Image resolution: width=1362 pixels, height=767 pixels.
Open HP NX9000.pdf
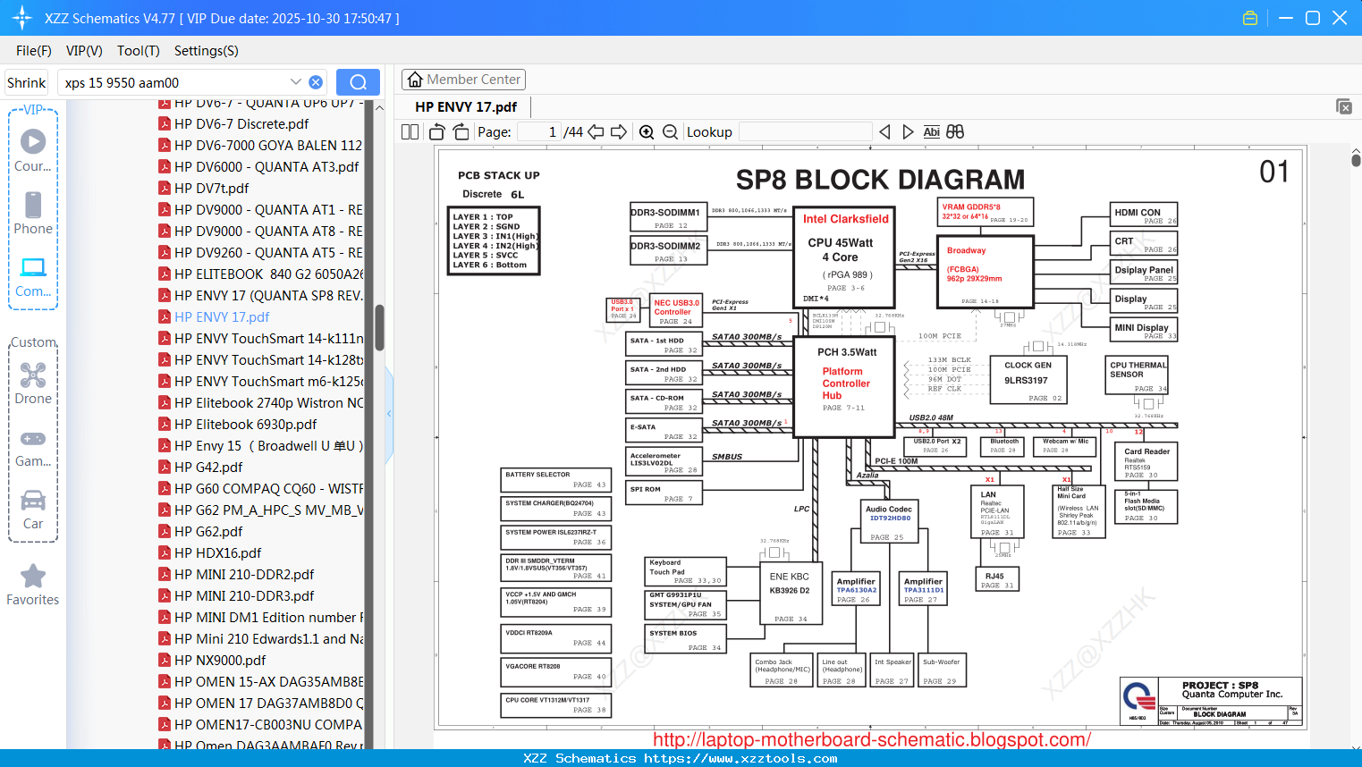[x=220, y=661]
